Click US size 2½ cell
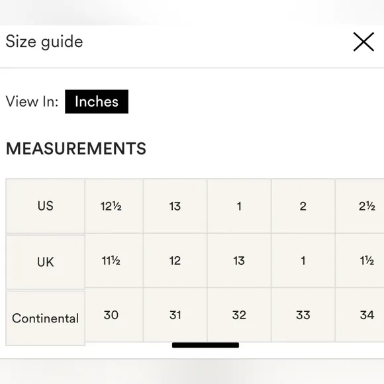 pos(360,206)
